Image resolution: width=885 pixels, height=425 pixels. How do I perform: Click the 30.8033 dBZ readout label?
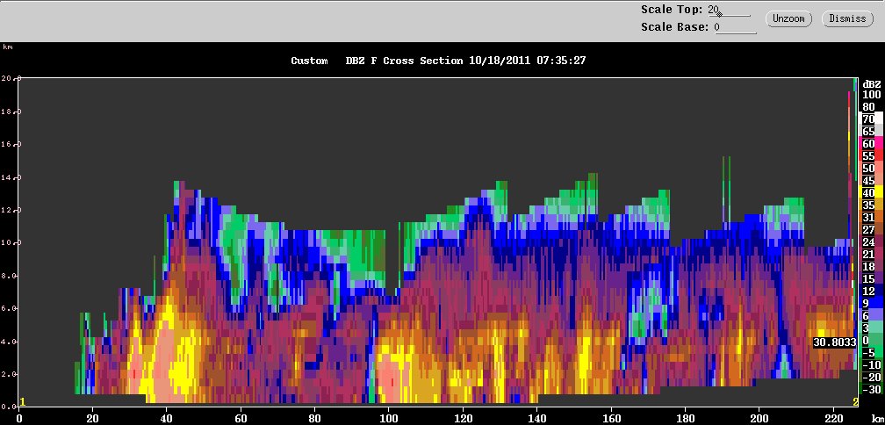pyautogui.click(x=835, y=342)
